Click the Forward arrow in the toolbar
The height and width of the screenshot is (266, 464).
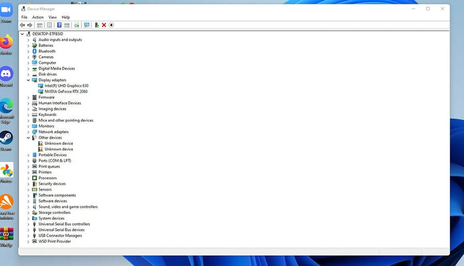pyautogui.click(x=29, y=25)
